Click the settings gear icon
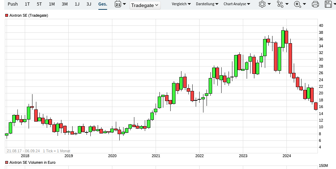Viewport: 336px width, 169px height. click(262, 4)
